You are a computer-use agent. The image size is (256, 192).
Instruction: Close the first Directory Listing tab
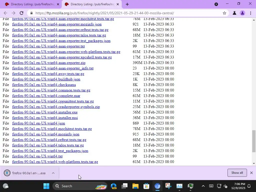coord(58,4)
